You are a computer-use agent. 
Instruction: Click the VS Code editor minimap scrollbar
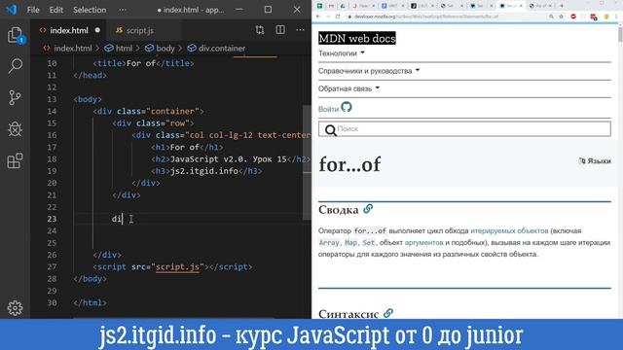pos(307,162)
